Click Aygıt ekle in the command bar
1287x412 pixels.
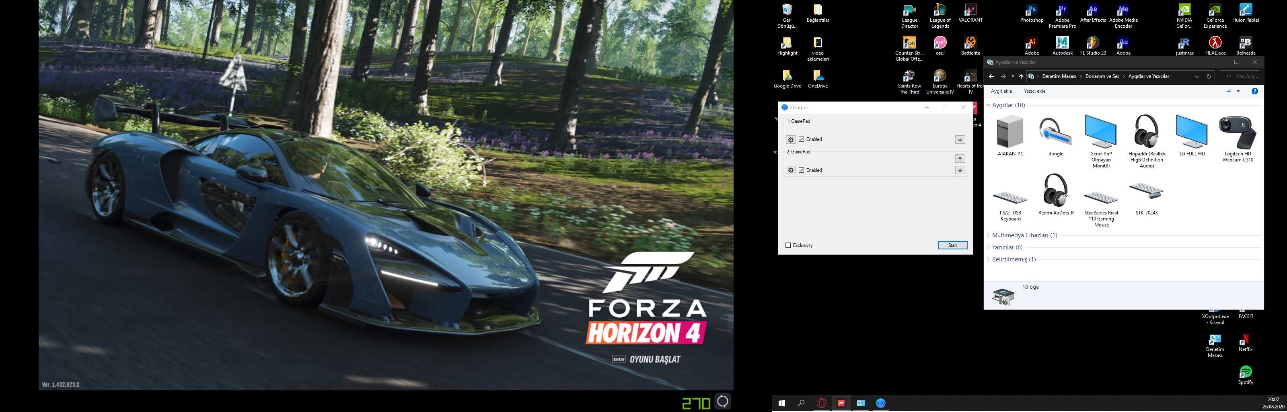1001,91
